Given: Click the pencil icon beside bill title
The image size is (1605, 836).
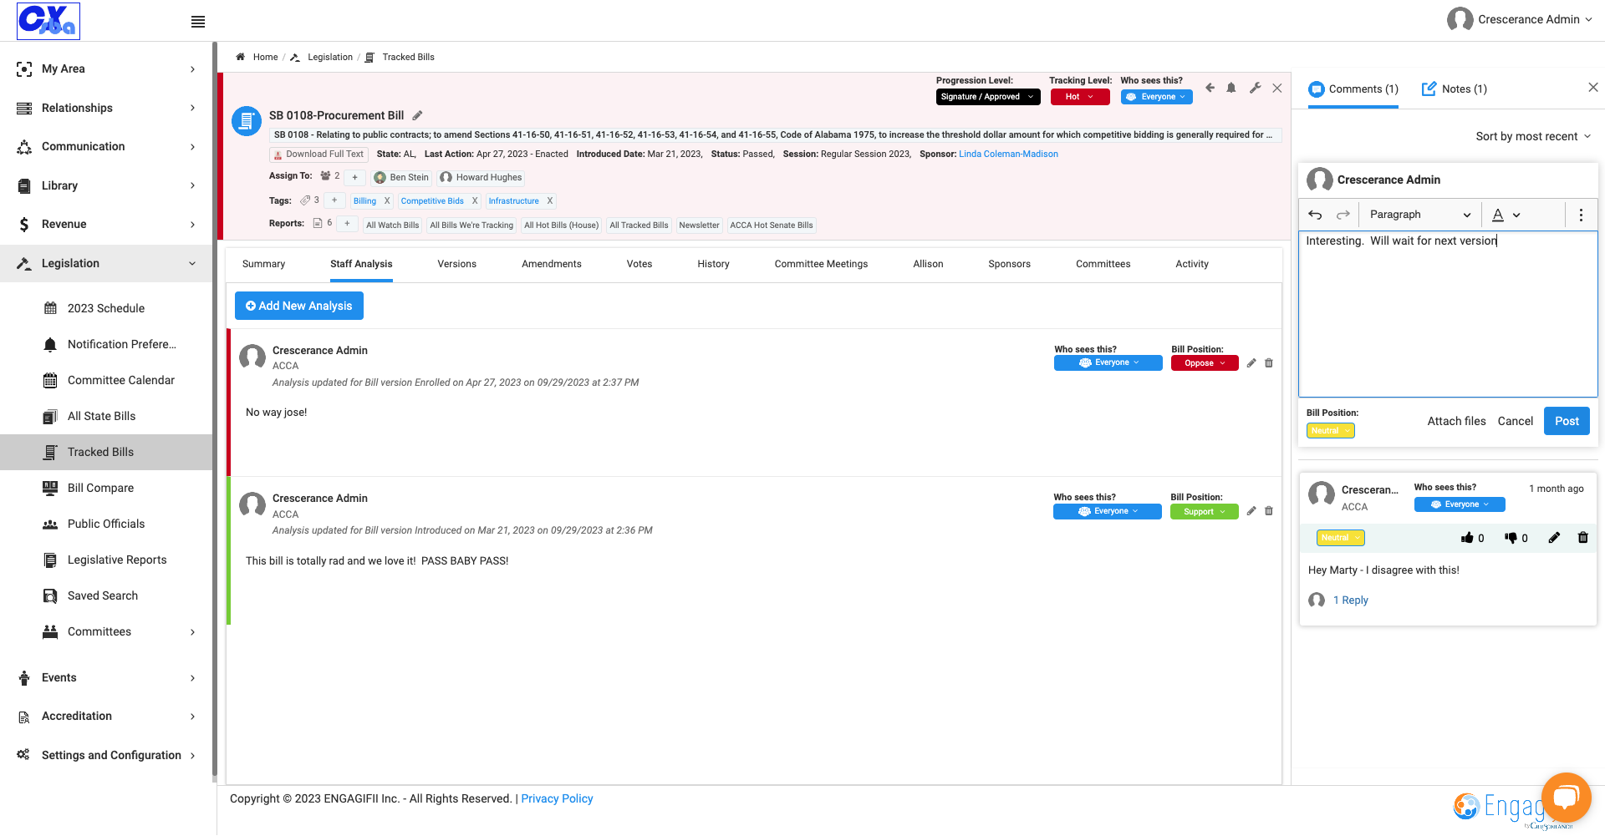Looking at the screenshot, I should 418,115.
